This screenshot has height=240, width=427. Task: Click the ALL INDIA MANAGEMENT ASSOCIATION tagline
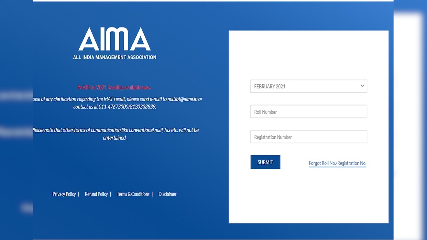(x=115, y=57)
